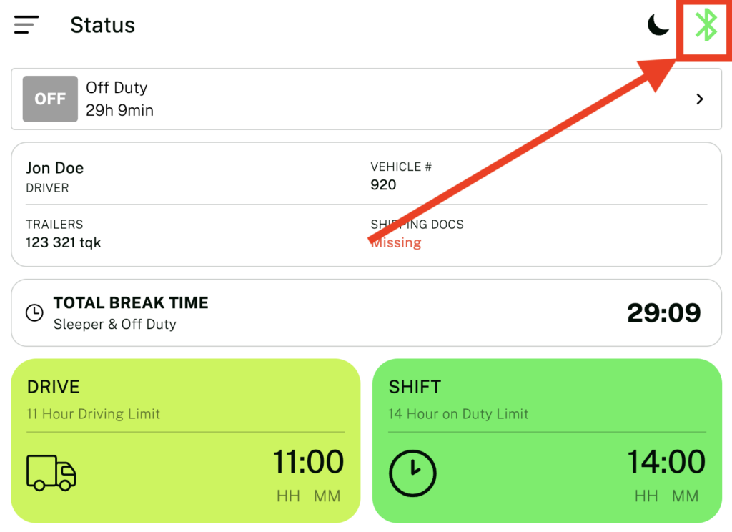This screenshot has width=732, height=532.
Task: Open the Vehicle # 920 field
Action: 384,184
